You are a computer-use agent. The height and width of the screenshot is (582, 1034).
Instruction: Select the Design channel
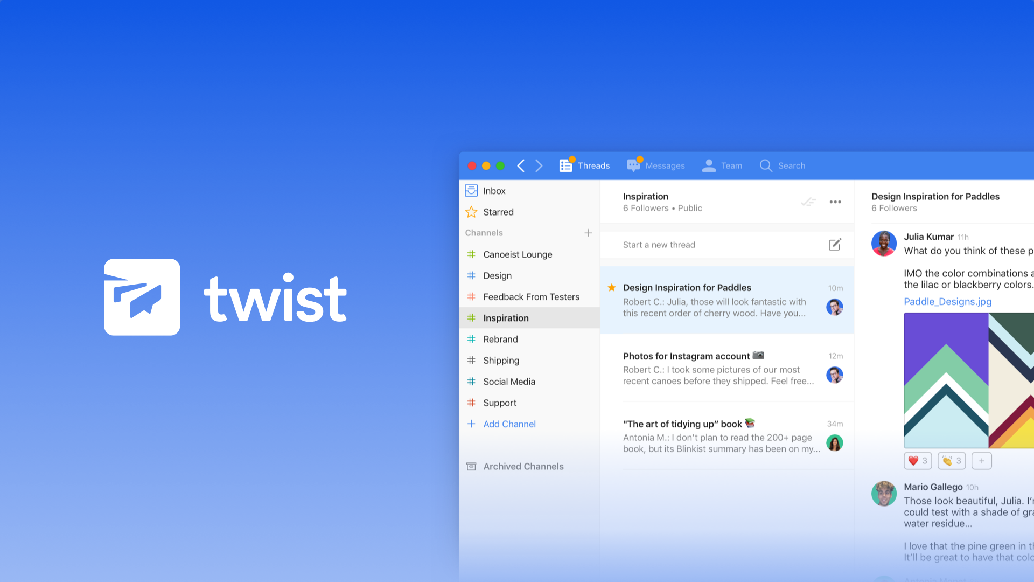(x=497, y=275)
